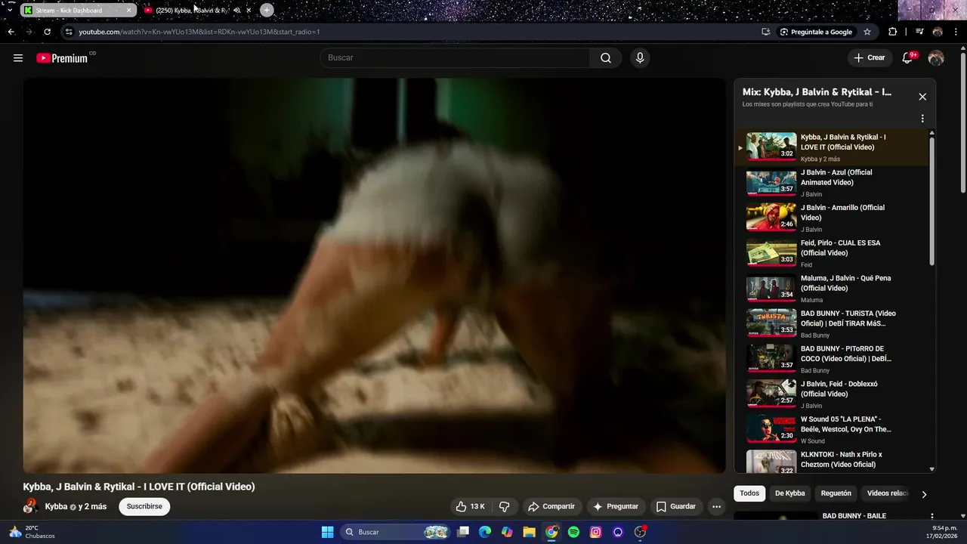The width and height of the screenshot is (967, 544).
Task: Open the browser media control icon
Action: [x=919, y=32]
